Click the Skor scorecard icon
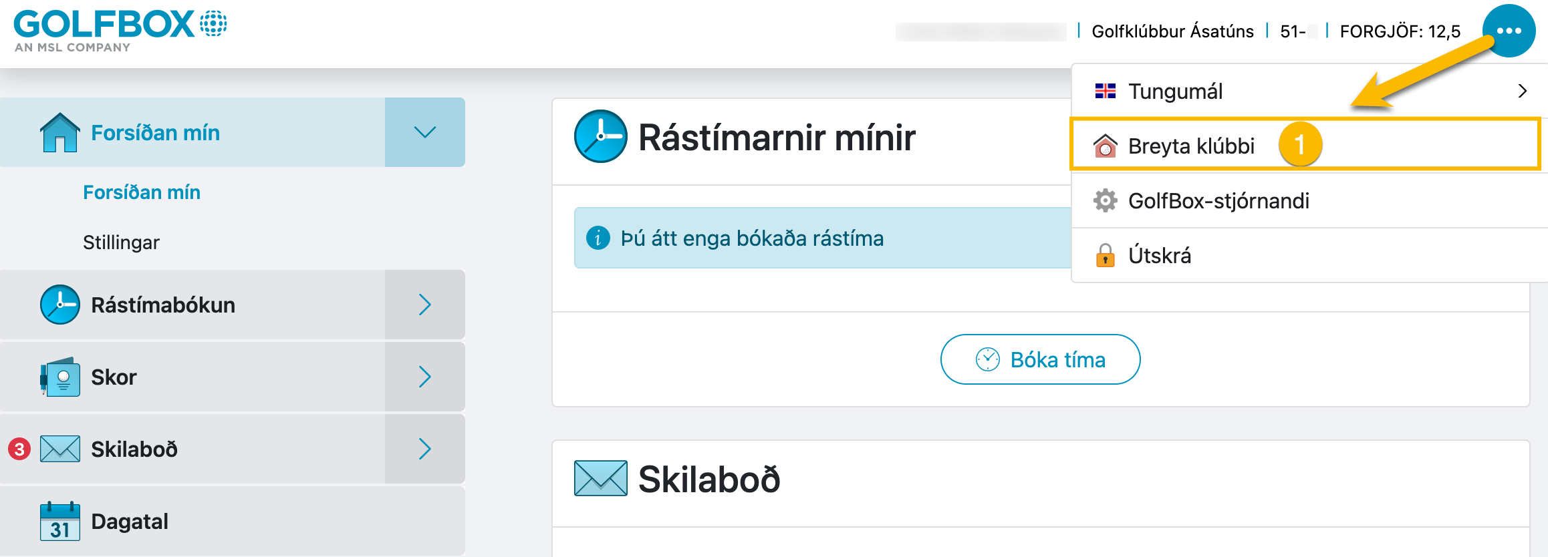The width and height of the screenshot is (1548, 557). coord(60,377)
